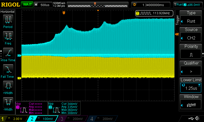Add the -Width measurement
Screen dimensions: 204x122
(x=8, y=104)
